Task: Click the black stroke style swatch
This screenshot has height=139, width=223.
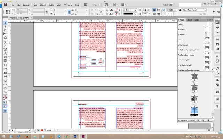Action: tap(128, 14)
